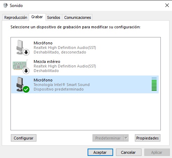
Task: Select the Mezcla estéreo device entry
Action: [85, 66]
